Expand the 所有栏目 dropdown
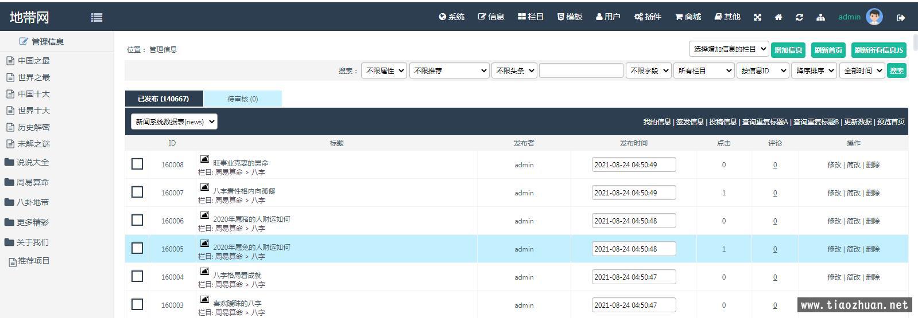This screenshot has height=318, width=918. 703,70
